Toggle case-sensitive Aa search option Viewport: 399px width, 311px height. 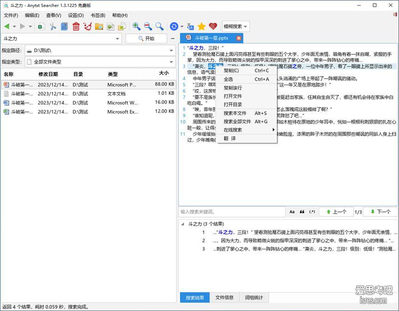click(x=292, y=212)
